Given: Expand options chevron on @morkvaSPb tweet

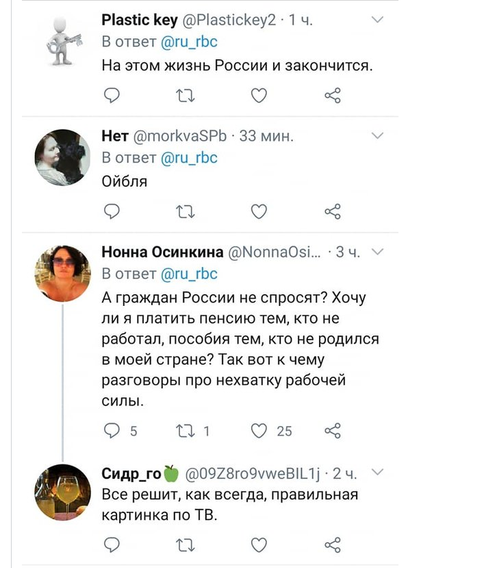Looking at the screenshot, I should click(x=377, y=135).
